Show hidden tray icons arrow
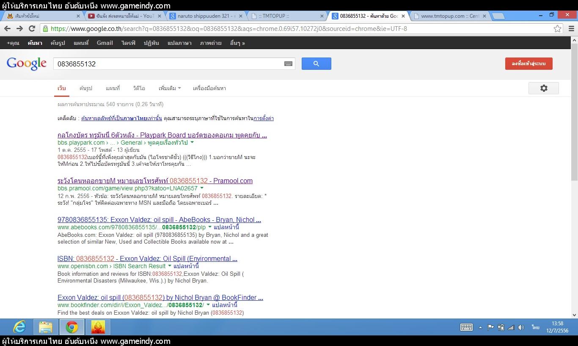Image resolution: width=578 pixels, height=346 pixels. tap(480, 327)
